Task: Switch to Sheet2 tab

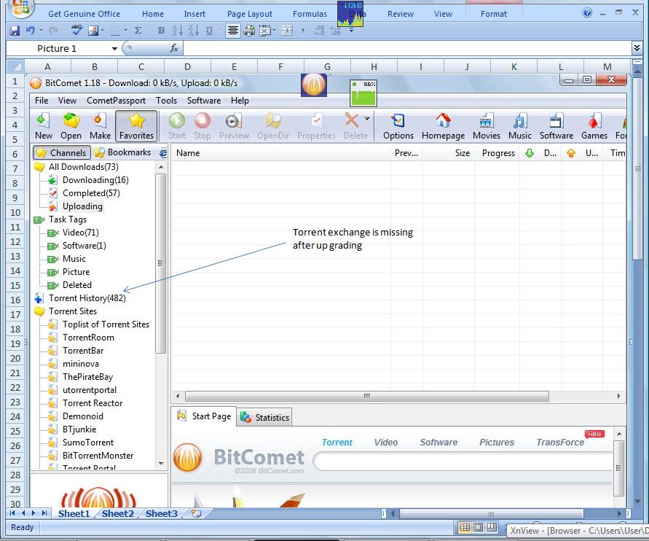Action: [117, 514]
